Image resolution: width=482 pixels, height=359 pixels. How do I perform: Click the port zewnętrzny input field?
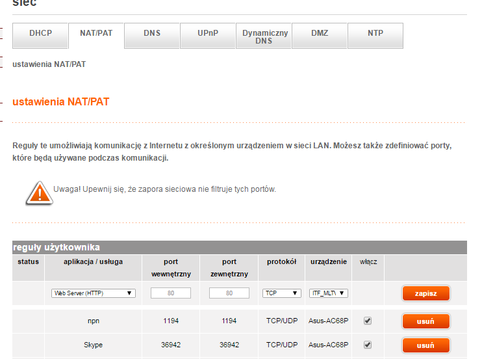pos(229,293)
